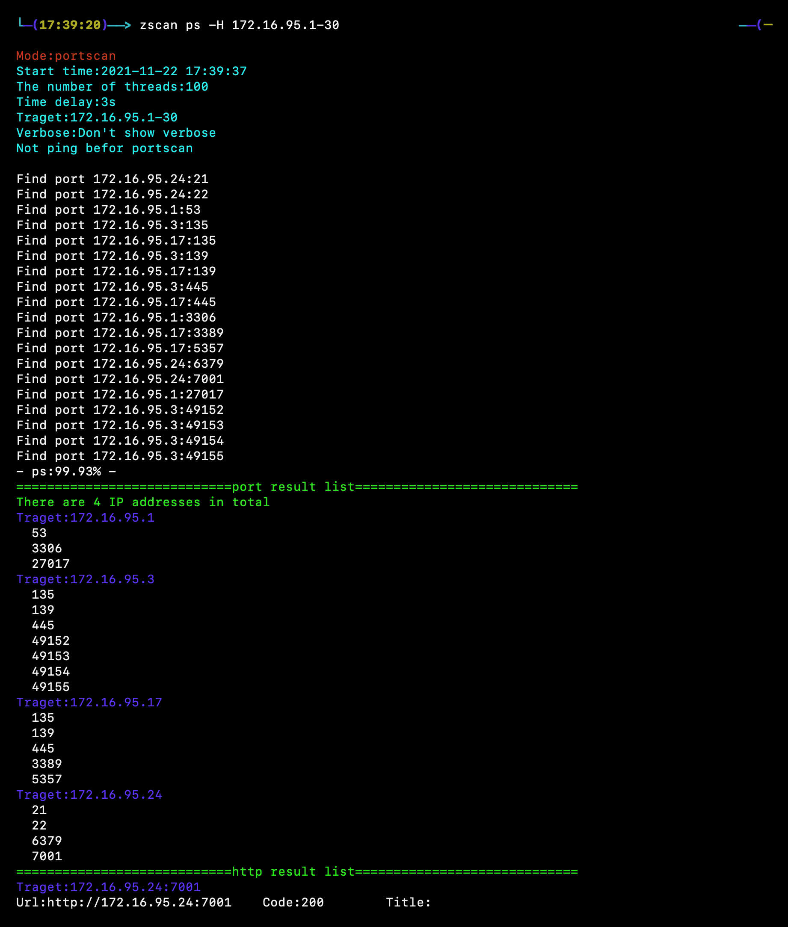This screenshot has height=927, width=788.
Task: Click the 'Traget:172.16.95.24' result heading
Action: [x=89, y=795]
